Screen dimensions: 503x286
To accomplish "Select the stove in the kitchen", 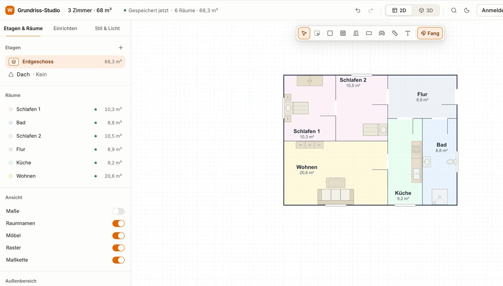I will [x=416, y=149].
